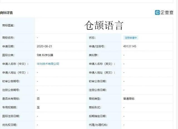Click the 初审公告期号 label

tap(11, 81)
